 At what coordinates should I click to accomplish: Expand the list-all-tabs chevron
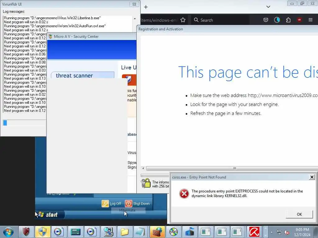point(268,7)
